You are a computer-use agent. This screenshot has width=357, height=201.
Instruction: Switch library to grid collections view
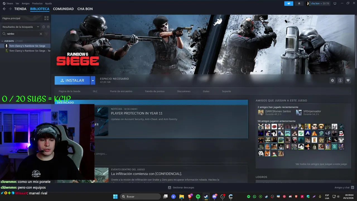[46, 18]
